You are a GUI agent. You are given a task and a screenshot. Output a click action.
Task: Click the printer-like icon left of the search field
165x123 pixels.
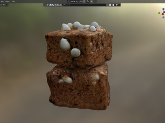pyautogui.click(x=60, y=5)
